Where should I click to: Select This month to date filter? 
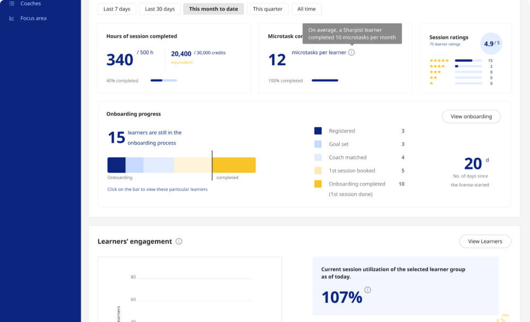tap(213, 9)
